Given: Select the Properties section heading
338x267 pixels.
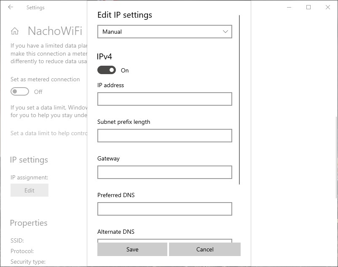Looking at the screenshot, I should (x=28, y=223).
